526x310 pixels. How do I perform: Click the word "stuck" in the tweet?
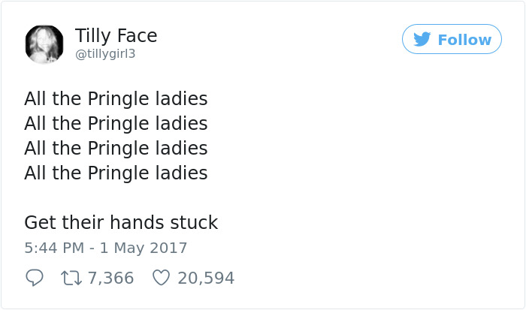coord(193,223)
